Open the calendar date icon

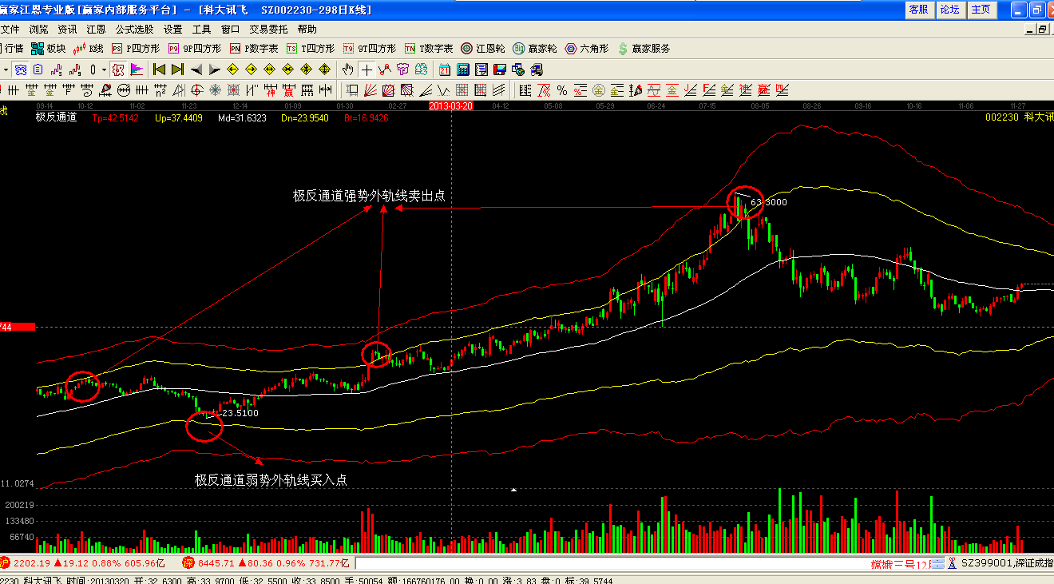(x=444, y=70)
